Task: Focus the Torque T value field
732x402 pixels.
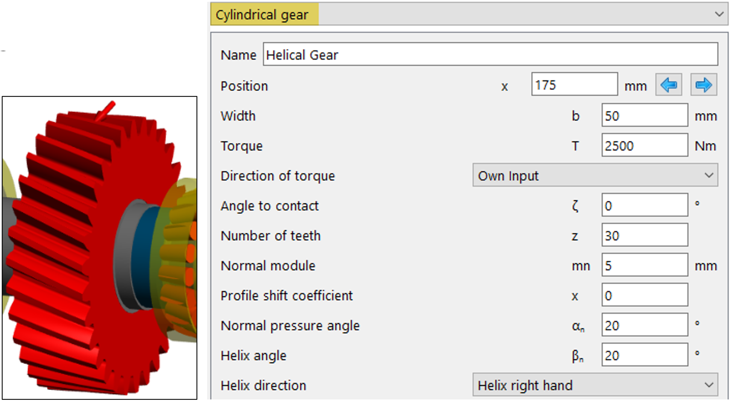Action: click(644, 145)
